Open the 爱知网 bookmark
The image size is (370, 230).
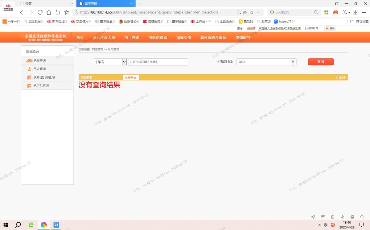246,21
